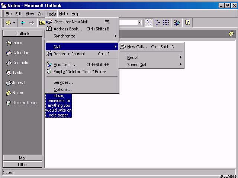Click the Up One Level folder icon

[42, 23]
